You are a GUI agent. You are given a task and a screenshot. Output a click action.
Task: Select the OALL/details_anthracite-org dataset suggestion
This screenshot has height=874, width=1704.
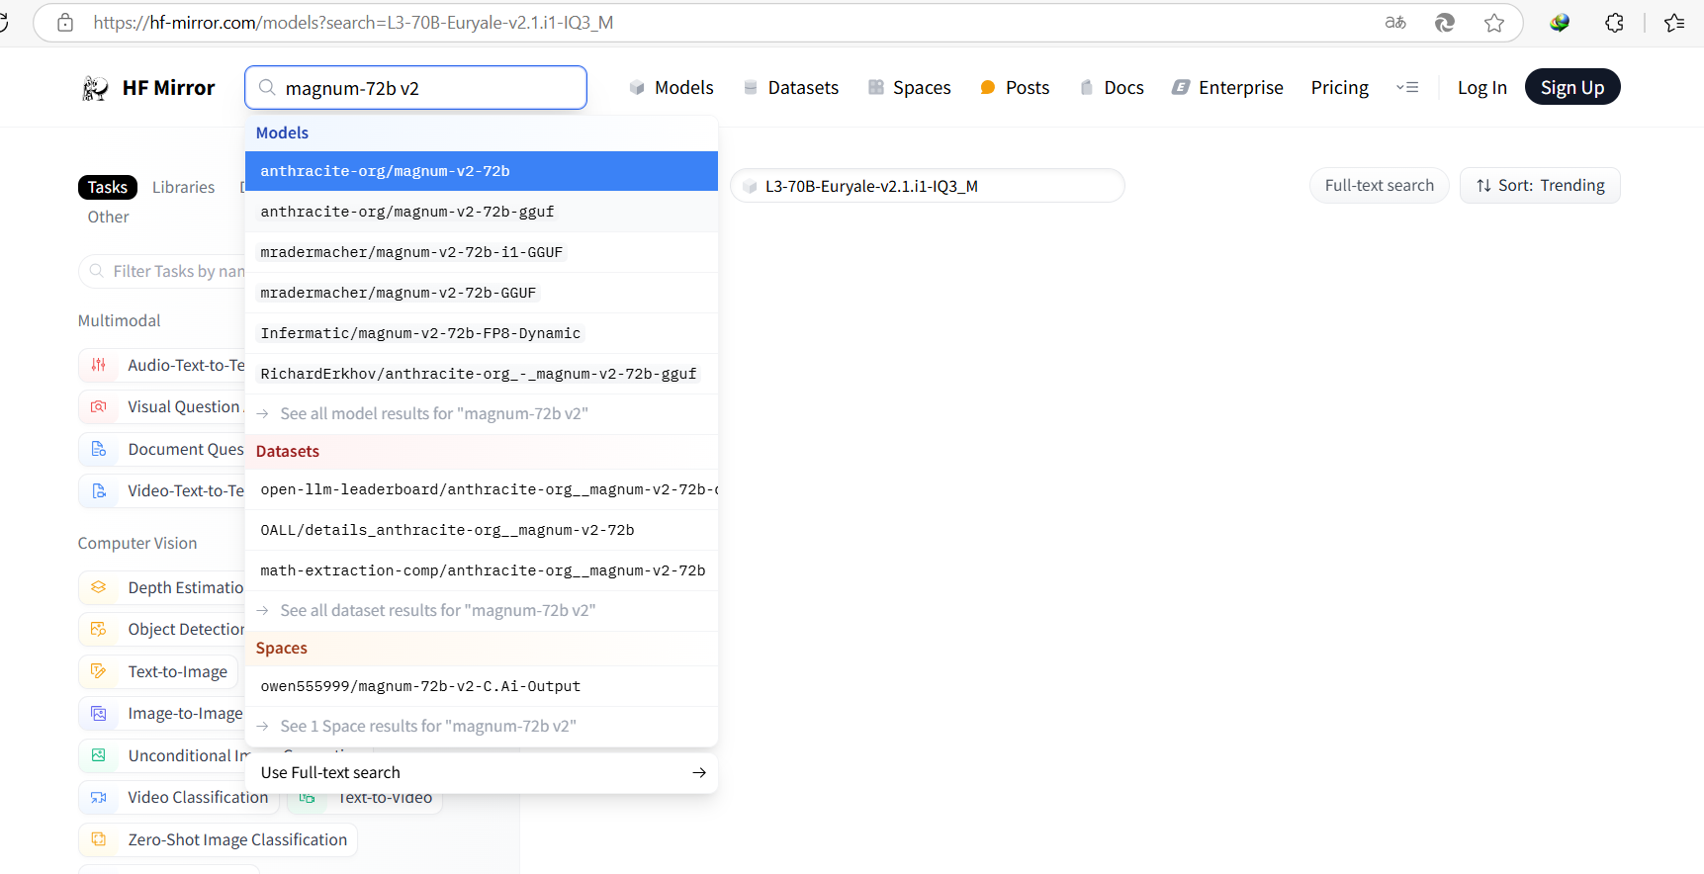pyautogui.click(x=482, y=530)
